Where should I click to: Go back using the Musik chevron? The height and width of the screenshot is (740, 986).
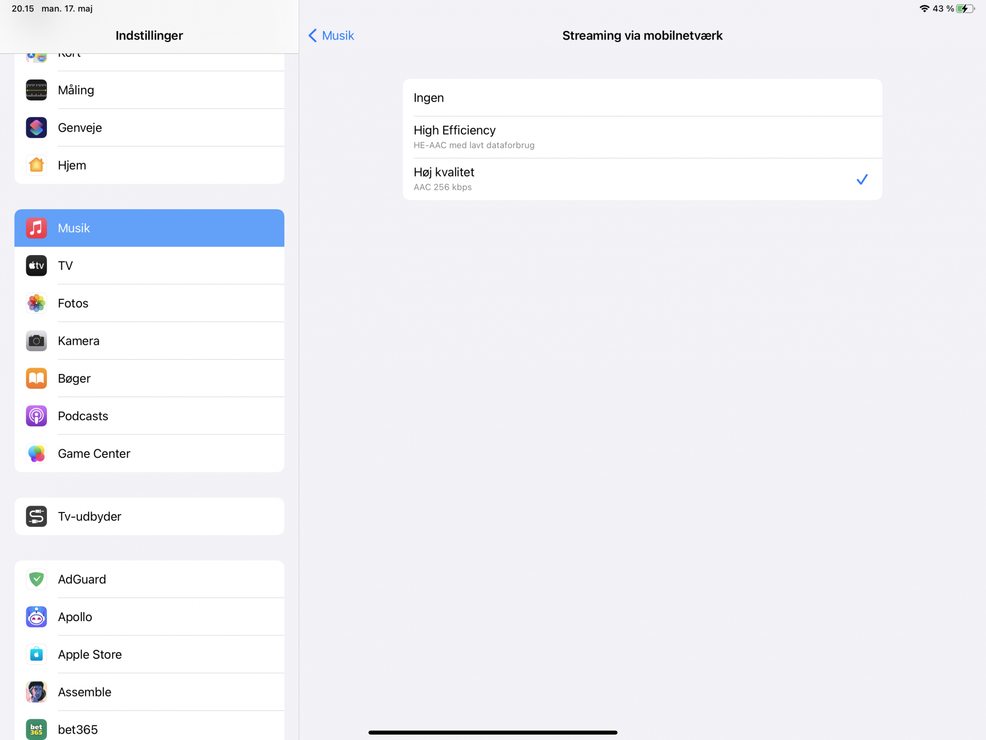(331, 36)
